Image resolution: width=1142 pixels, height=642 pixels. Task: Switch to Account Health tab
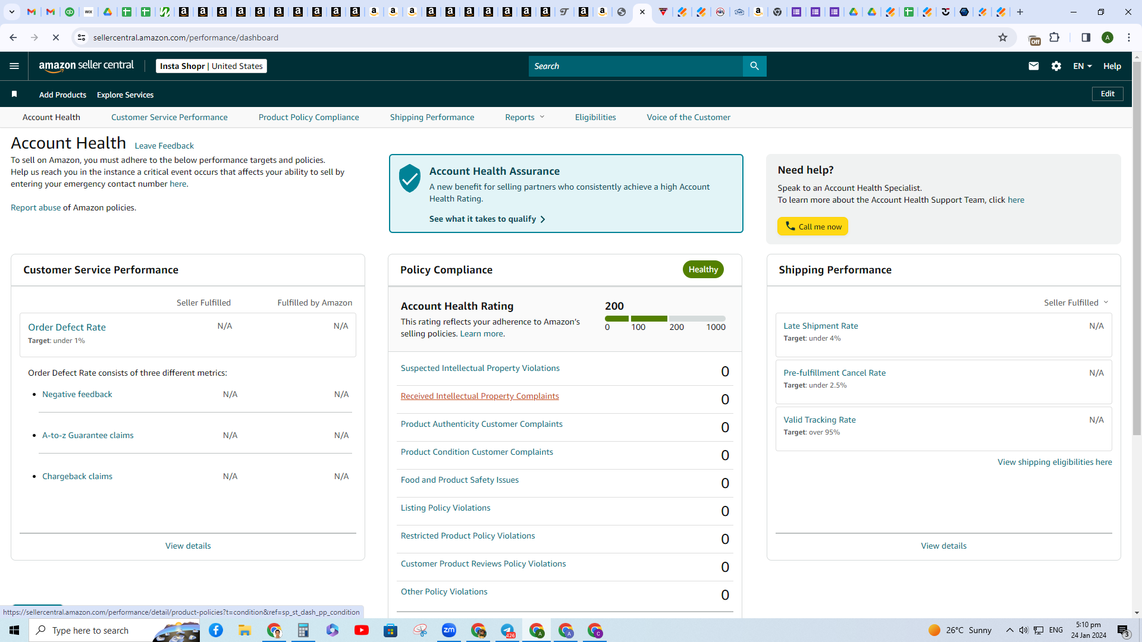[x=51, y=117]
